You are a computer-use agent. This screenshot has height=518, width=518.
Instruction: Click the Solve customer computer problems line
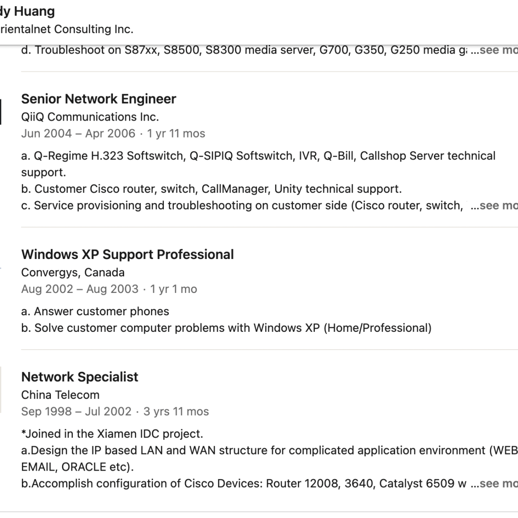tap(226, 328)
